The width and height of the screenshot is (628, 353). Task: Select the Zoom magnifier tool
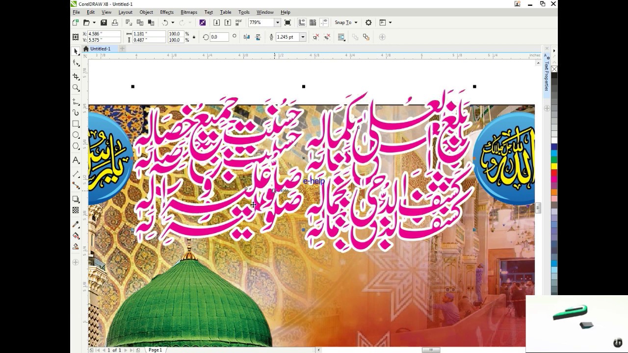coord(76,88)
